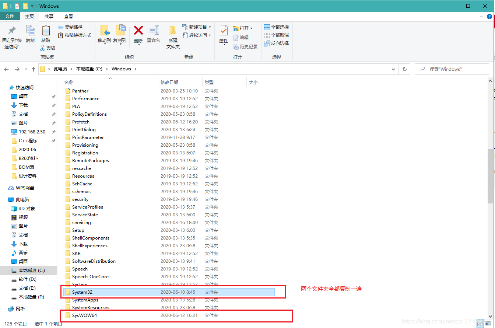
Task: Click Select none (全部取消)
Action: click(x=277, y=35)
